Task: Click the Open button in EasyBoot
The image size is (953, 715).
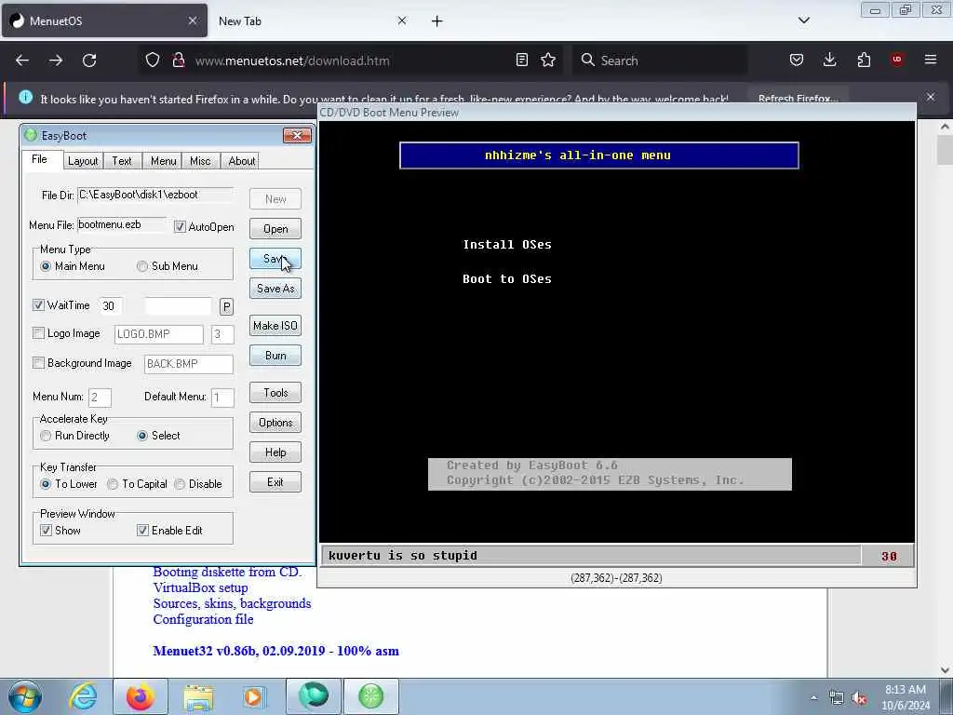Action: 275,229
